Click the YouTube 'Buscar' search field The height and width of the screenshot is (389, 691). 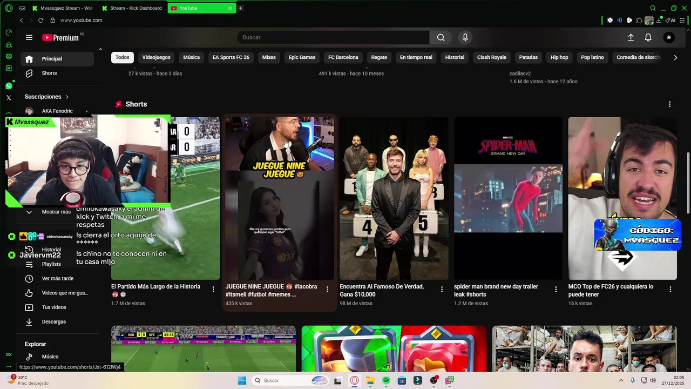click(333, 37)
